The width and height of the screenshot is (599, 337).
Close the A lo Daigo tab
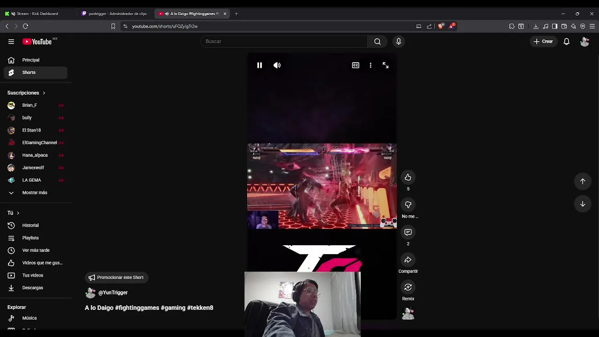[225, 14]
